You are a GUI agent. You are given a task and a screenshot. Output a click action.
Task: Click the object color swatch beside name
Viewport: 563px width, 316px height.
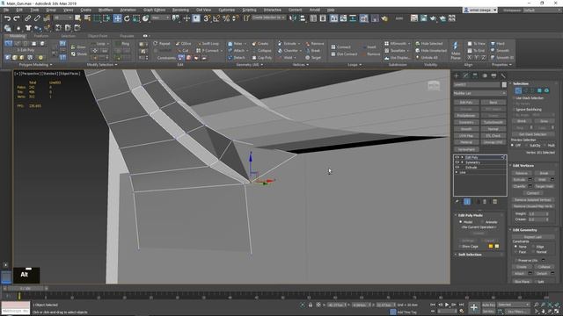tap(504, 84)
